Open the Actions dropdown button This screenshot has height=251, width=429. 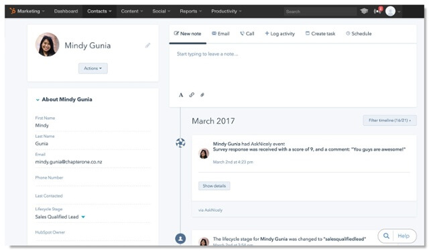coord(93,68)
